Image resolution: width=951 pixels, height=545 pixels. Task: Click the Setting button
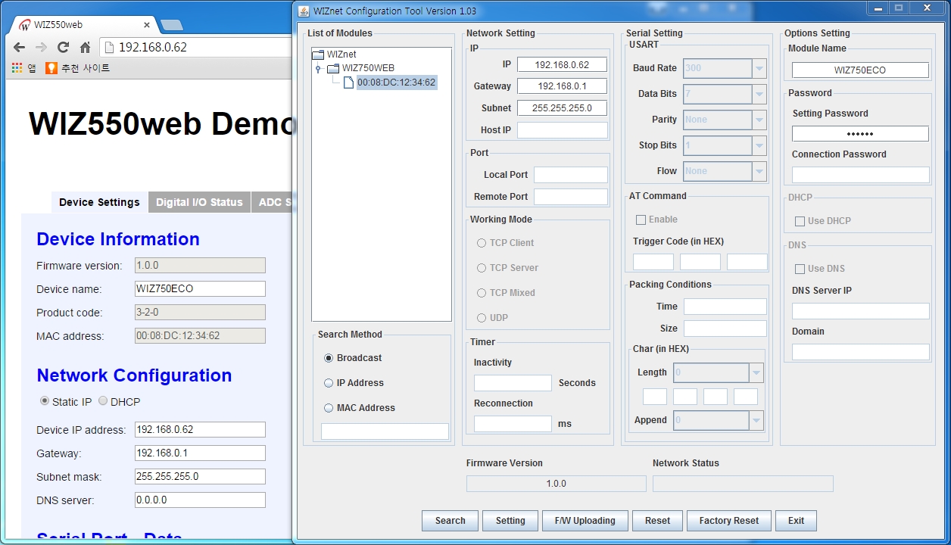(510, 521)
